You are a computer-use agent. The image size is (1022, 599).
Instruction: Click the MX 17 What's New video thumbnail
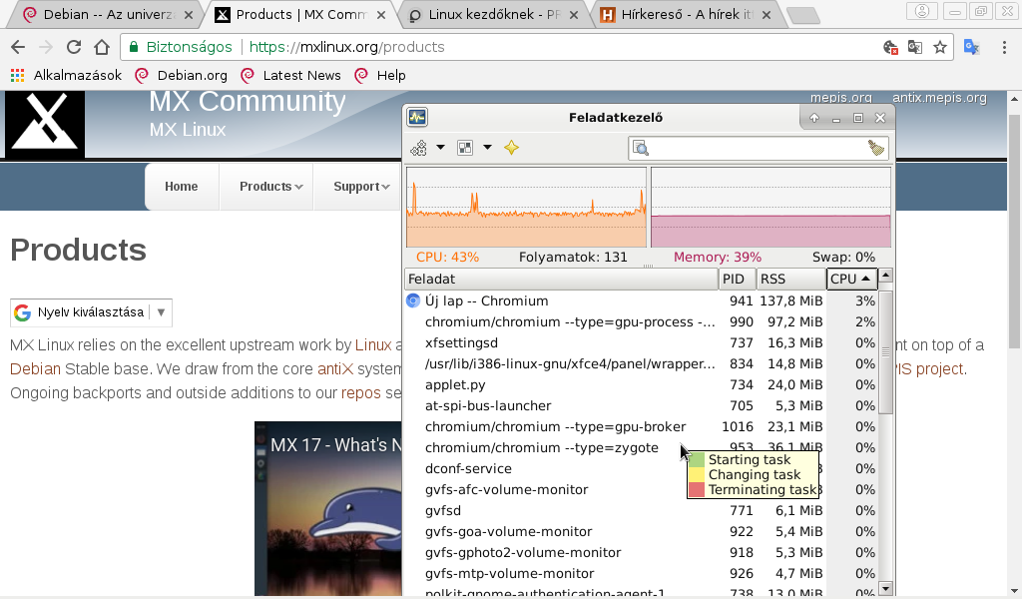coord(328,508)
